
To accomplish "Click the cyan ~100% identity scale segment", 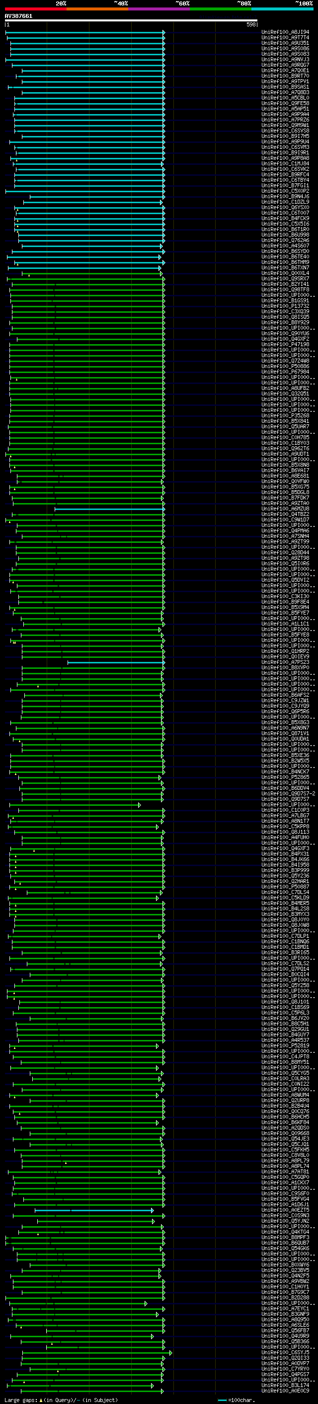I will [x=282, y=9].
